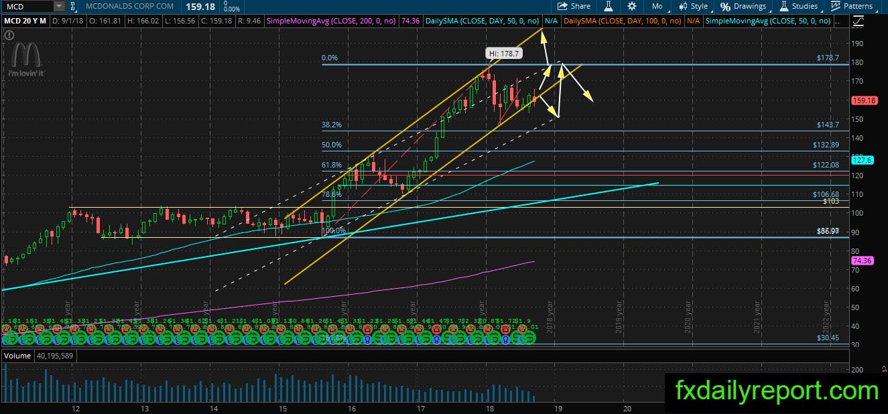
Task: Click the $178.7 Fibonacci price label
Action: click(x=828, y=58)
